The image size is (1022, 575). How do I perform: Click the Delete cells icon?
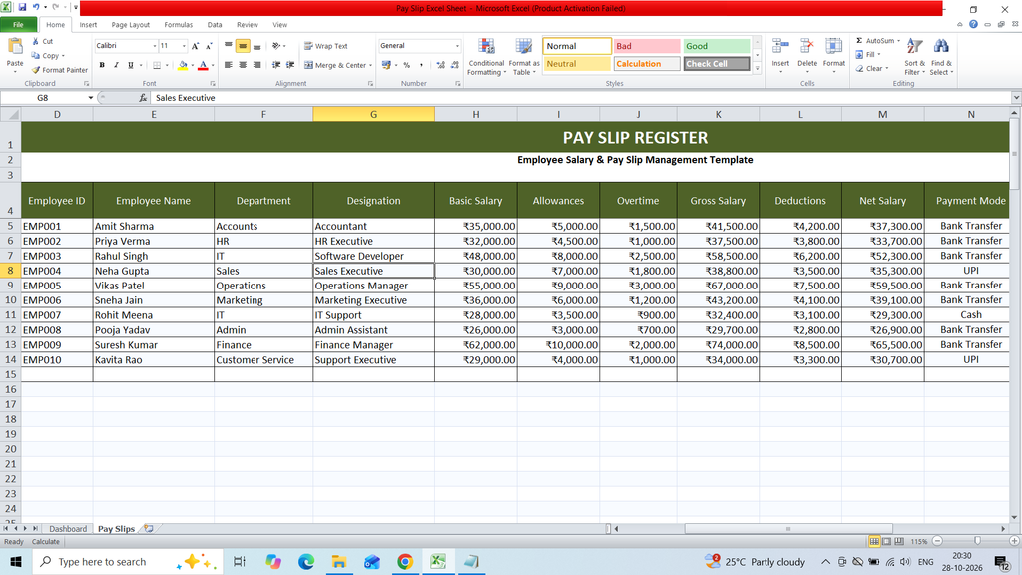pos(806,47)
